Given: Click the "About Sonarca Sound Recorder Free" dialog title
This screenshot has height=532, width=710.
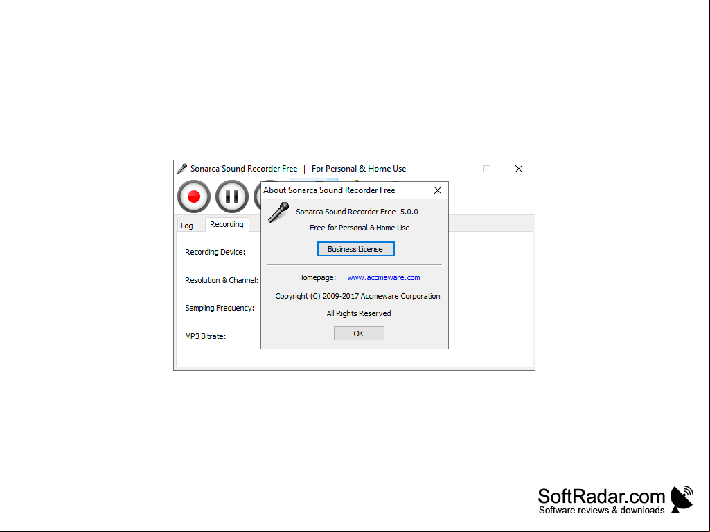Looking at the screenshot, I should coord(329,190).
